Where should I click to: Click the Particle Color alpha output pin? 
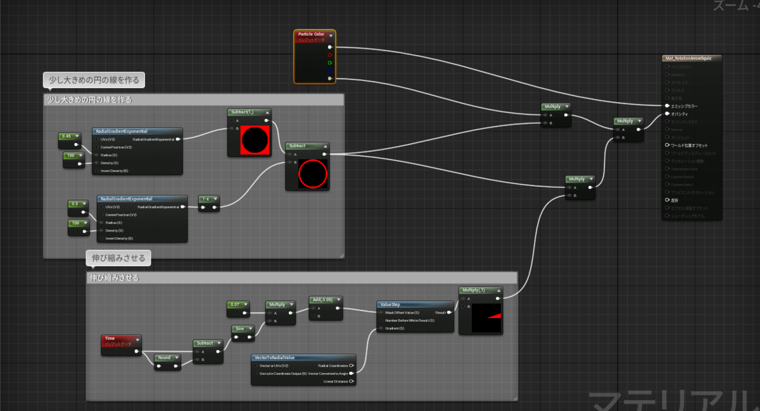(329, 78)
